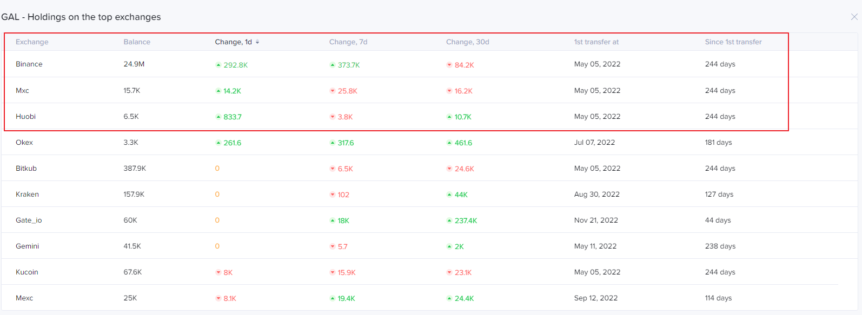Click Okex 181 days value
Viewport: 862px width, 315px height.
[718, 142]
